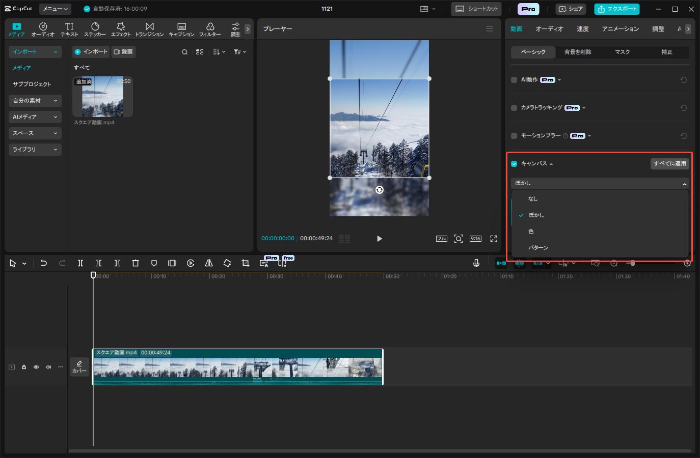This screenshot has width=700, height=458.
Task: Click the undo arrow in timeline toolbar
Action: coord(44,263)
